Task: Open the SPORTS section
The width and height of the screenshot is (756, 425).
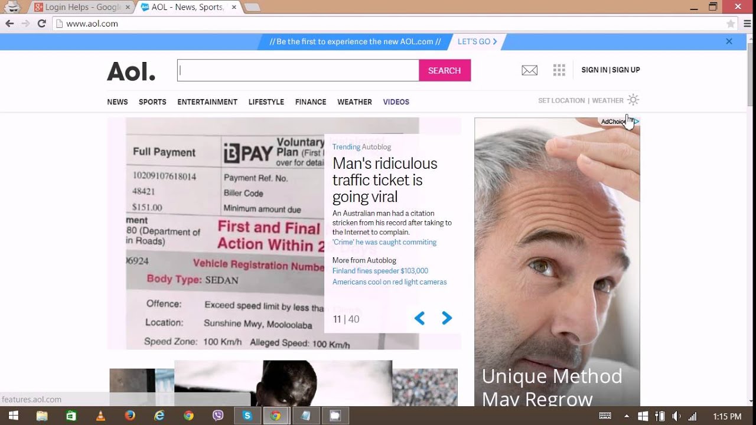Action: 152,102
